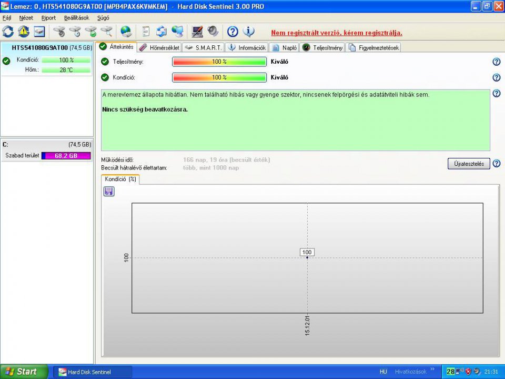Click the tray icon left of the clock
Screen dimensions: 505x379
click(477, 372)
